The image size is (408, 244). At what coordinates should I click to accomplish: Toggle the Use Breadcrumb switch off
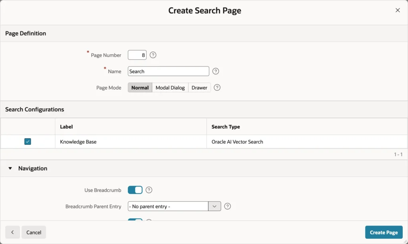tap(135, 190)
